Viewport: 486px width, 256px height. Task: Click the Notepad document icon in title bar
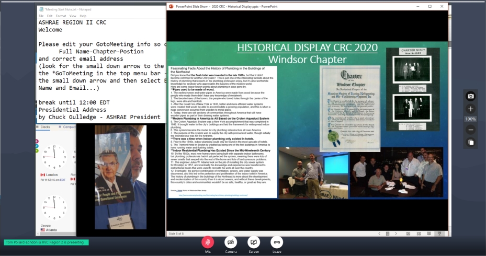click(x=41, y=9)
